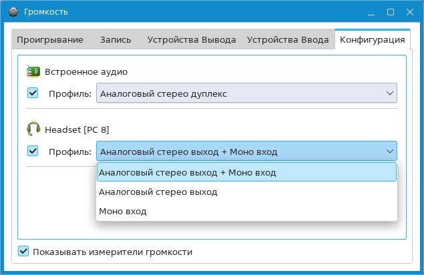
Task: Open the Запись tab
Action: click(x=116, y=39)
